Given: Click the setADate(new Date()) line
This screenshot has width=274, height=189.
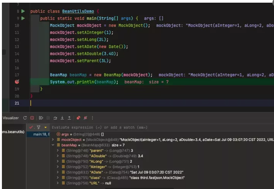Looking at the screenshot, I should (x=89, y=47).
